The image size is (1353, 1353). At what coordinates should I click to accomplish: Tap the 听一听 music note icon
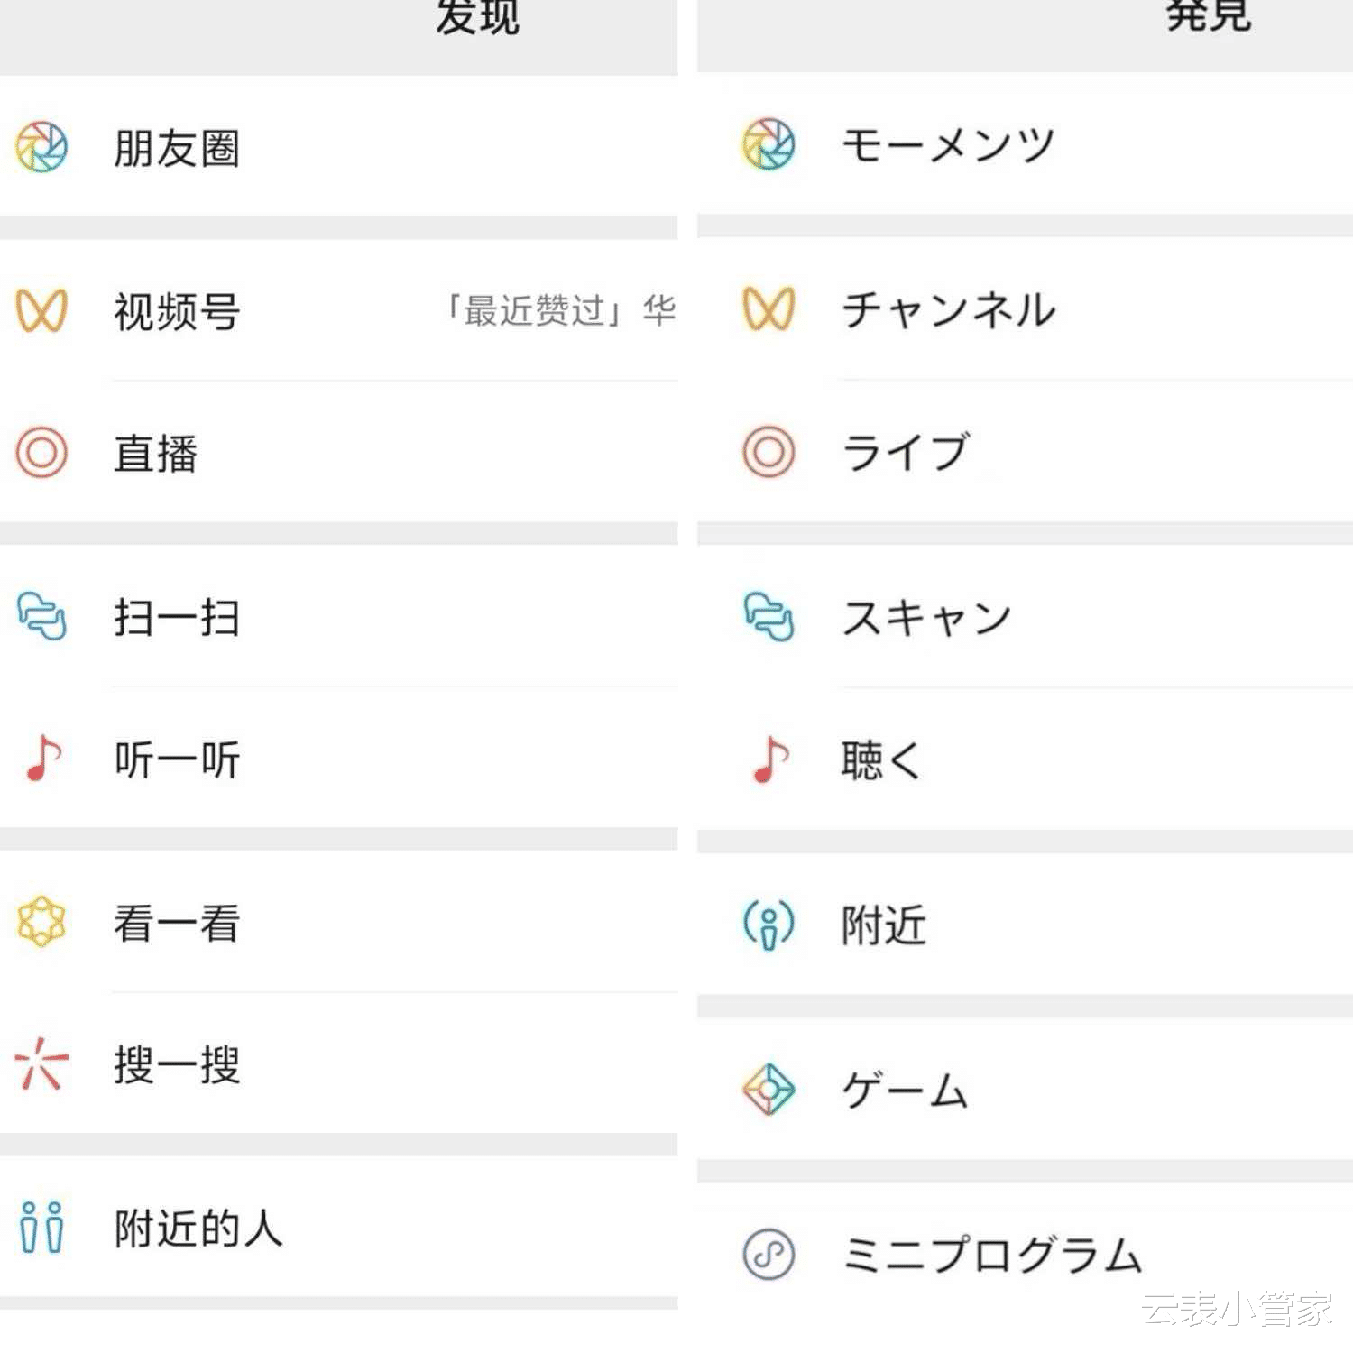click(42, 758)
